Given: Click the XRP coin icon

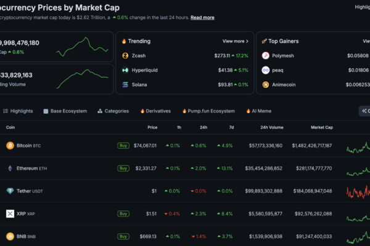Looking at the screenshot, I should point(10,213).
